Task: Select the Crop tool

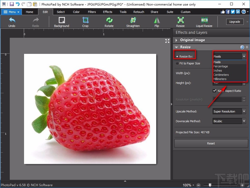Action: (85, 22)
